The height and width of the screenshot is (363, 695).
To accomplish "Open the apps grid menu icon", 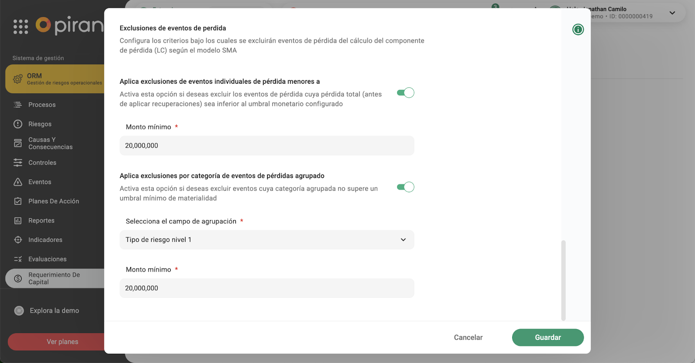I will (20, 26).
